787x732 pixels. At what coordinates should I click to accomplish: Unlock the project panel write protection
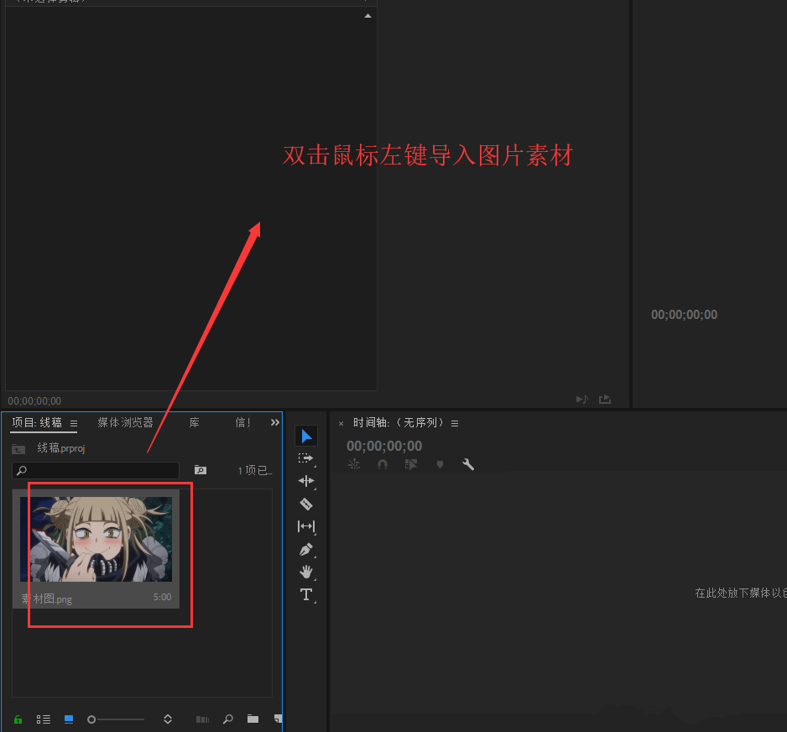[x=18, y=719]
